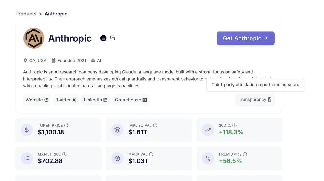The image size is (324, 181).
Task: Click the Premium % info icon
Action: click(x=245, y=154)
